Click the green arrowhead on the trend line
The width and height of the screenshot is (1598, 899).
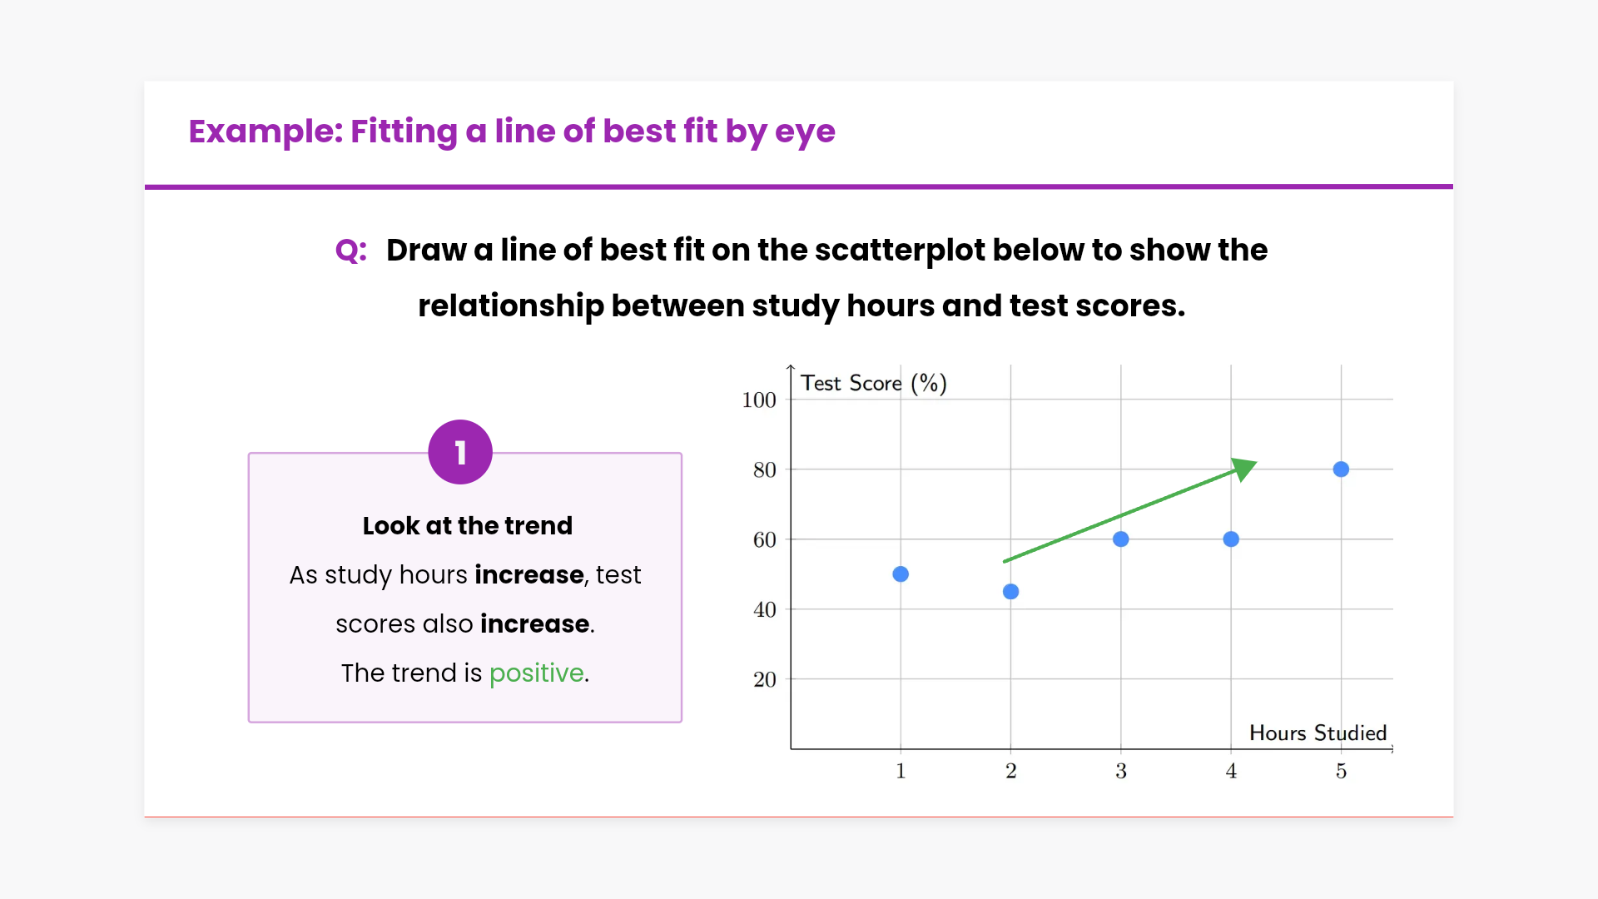pyautogui.click(x=1244, y=468)
